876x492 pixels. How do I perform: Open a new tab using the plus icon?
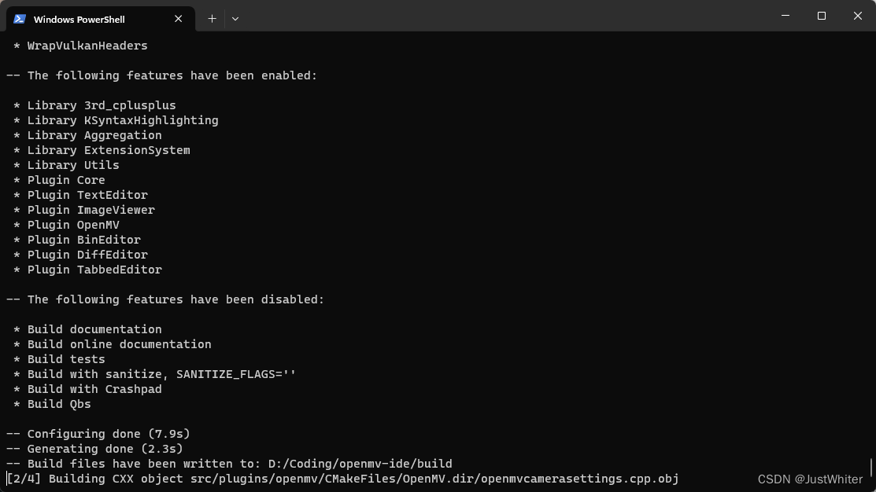pos(212,18)
